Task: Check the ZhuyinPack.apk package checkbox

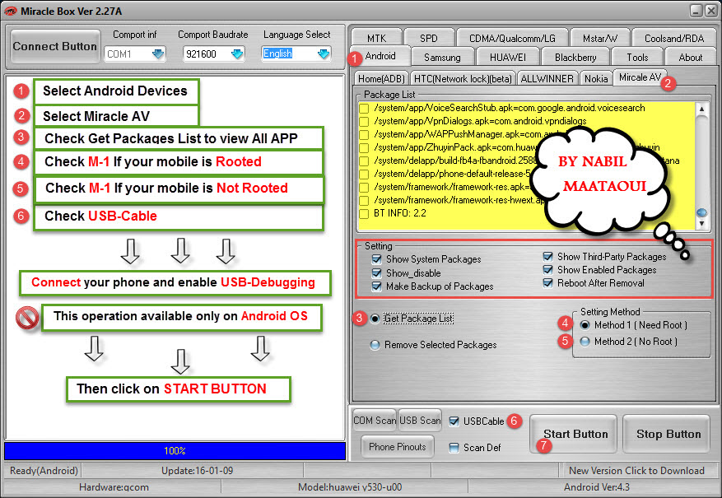Action: [364, 147]
